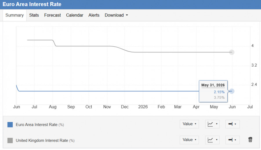Click the gray data point marker on chart

pos(232,52)
